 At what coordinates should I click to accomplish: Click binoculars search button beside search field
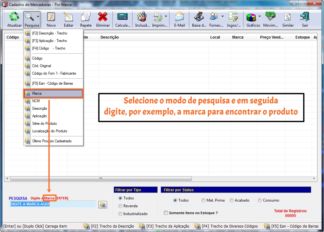[x=103, y=205]
